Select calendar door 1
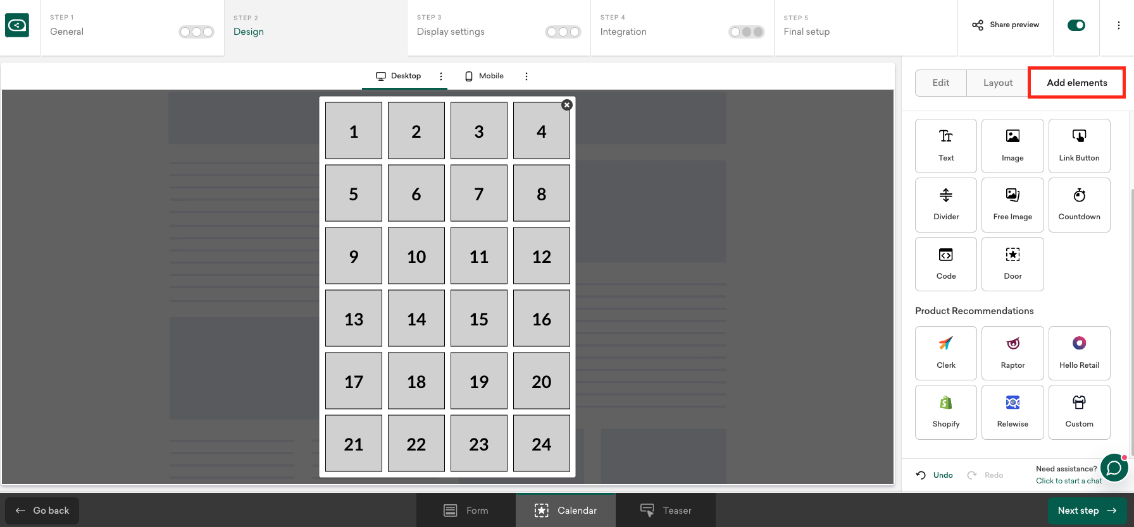The width and height of the screenshot is (1134, 527). tap(354, 131)
